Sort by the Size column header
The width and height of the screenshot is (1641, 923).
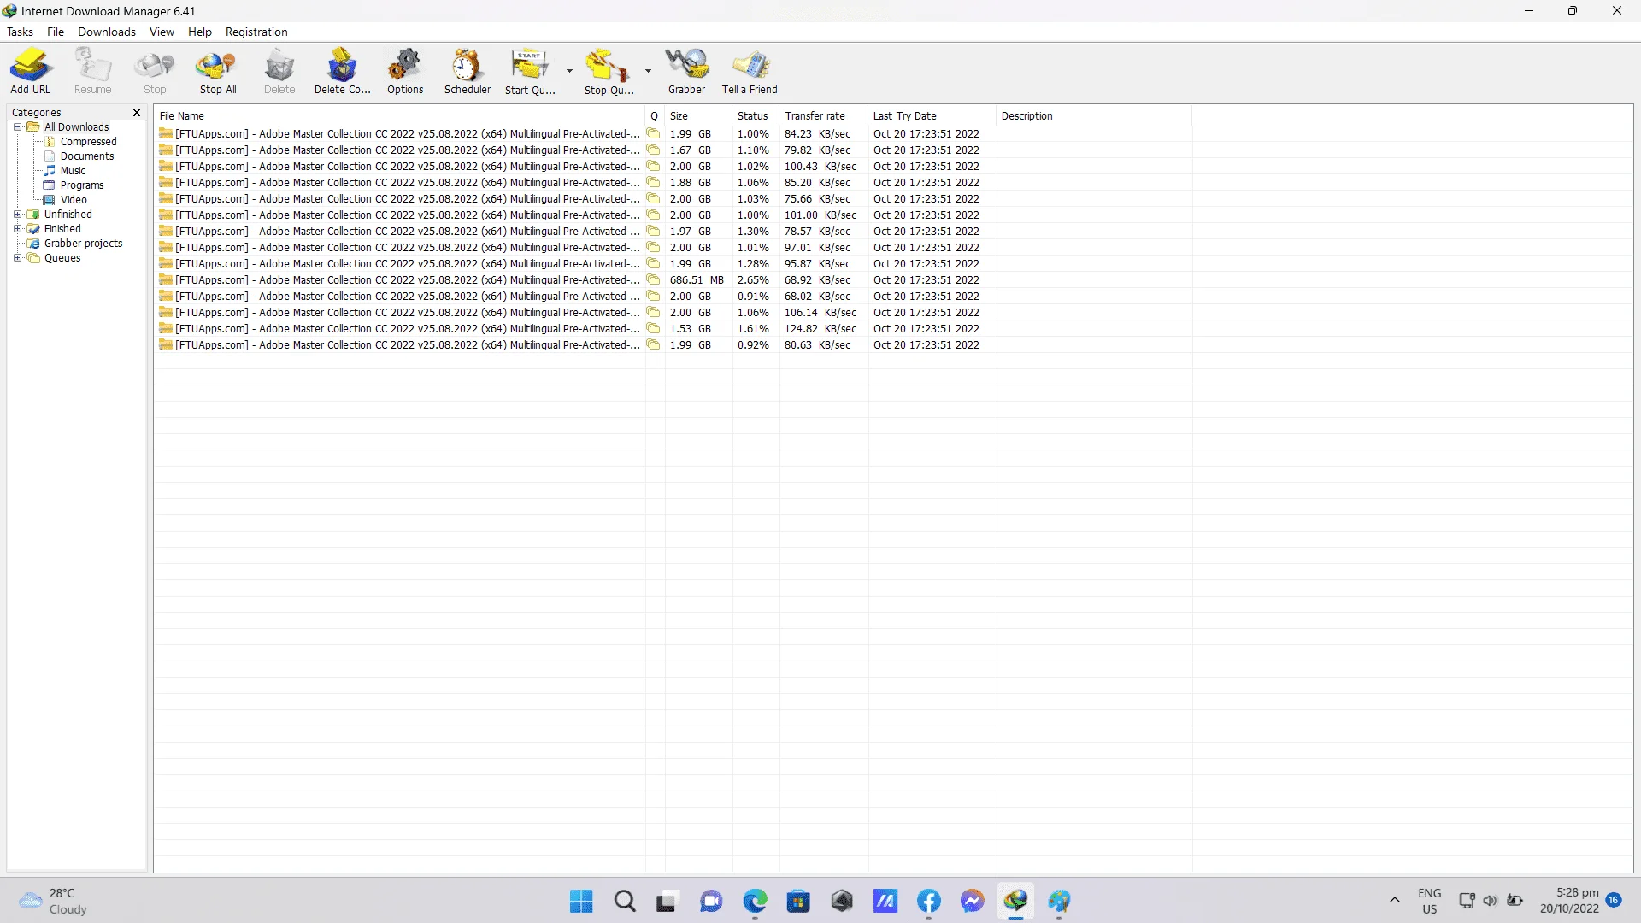coord(697,115)
